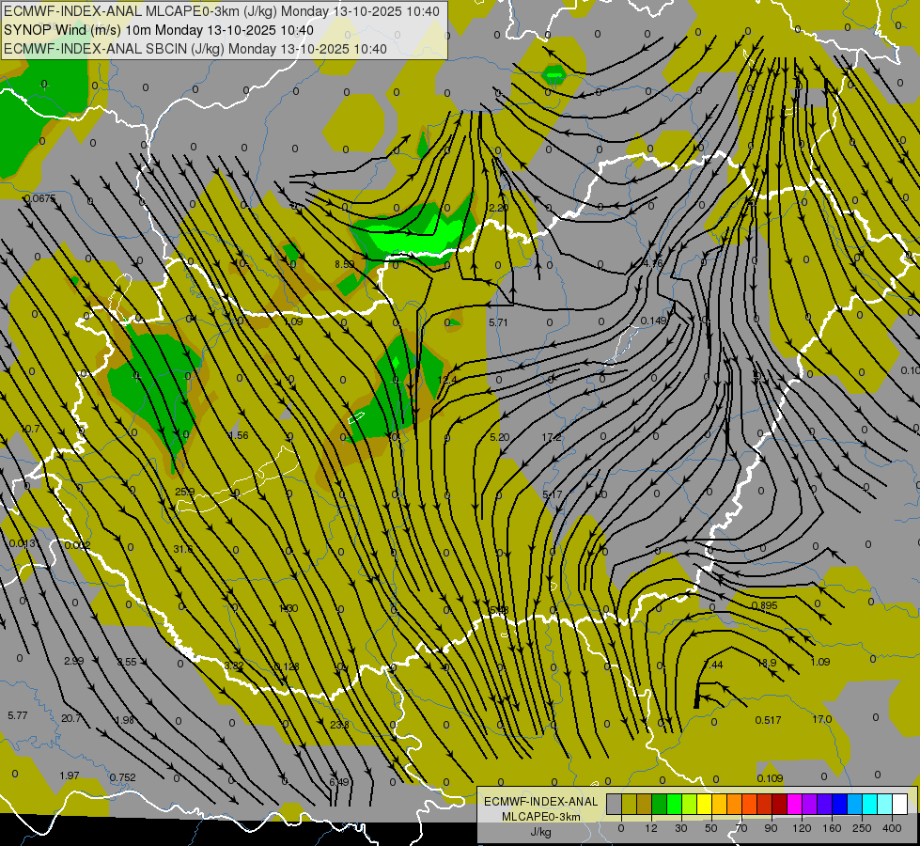This screenshot has height=846, width=920.
Task: Pick the magenta swatch in the MLCAPE legend
Action: [x=794, y=804]
